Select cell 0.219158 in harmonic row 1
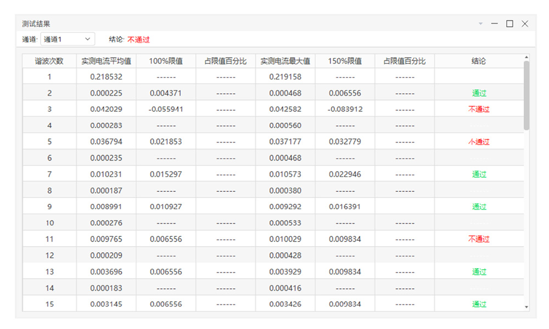This screenshot has height=329, width=549. [285, 77]
